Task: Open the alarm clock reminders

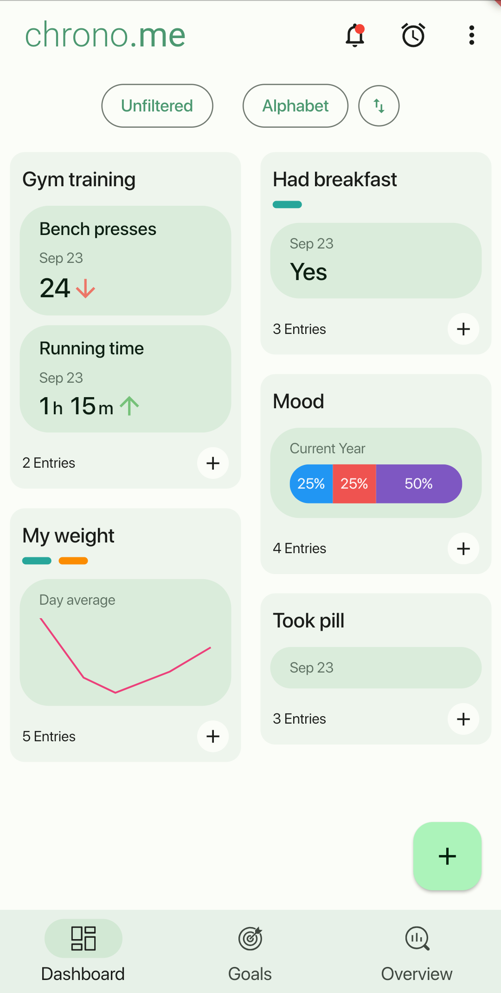Action: [x=413, y=35]
